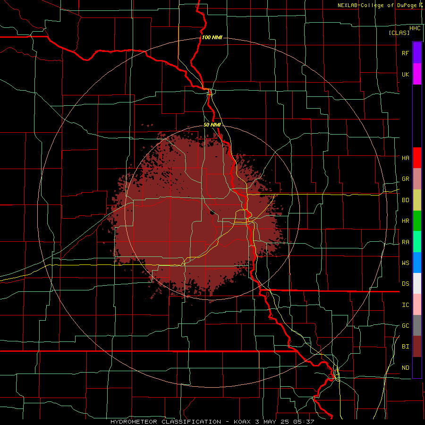
Task: Click the HHC product label
Action: tap(415, 28)
